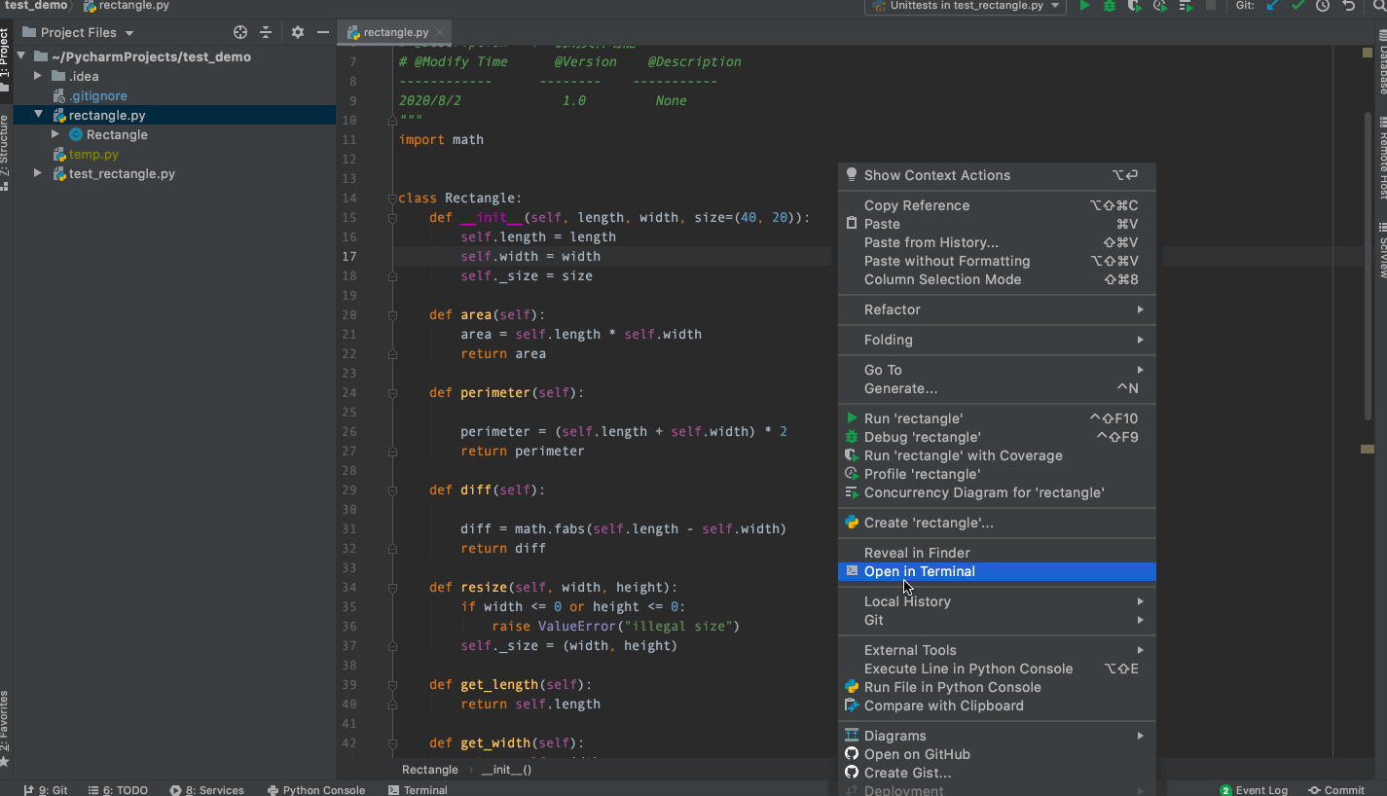Choose Run File in Python Console
This screenshot has width=1387, height=796.
[x=997, y=687]
